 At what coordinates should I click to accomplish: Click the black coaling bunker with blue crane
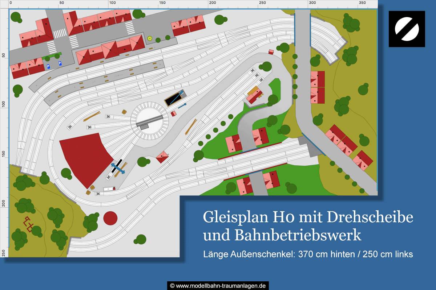point(175,98)
